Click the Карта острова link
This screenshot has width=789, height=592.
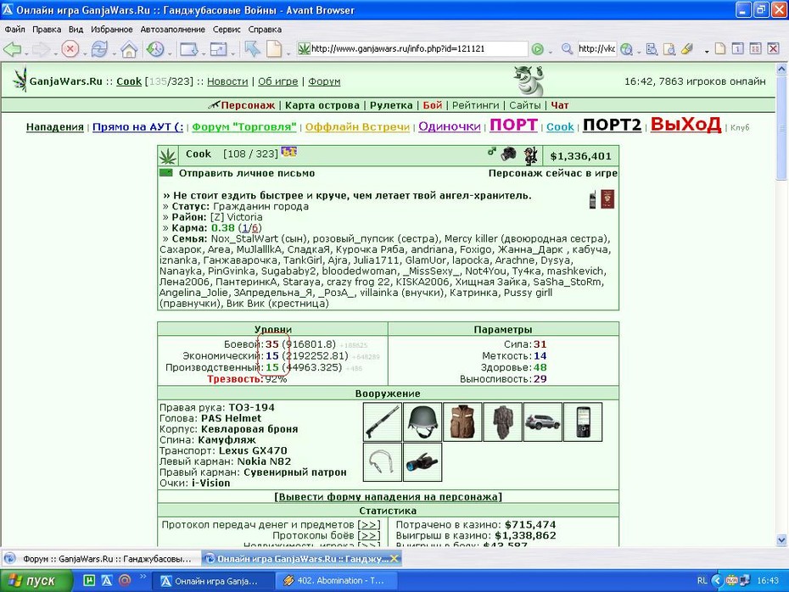point(322,105)
